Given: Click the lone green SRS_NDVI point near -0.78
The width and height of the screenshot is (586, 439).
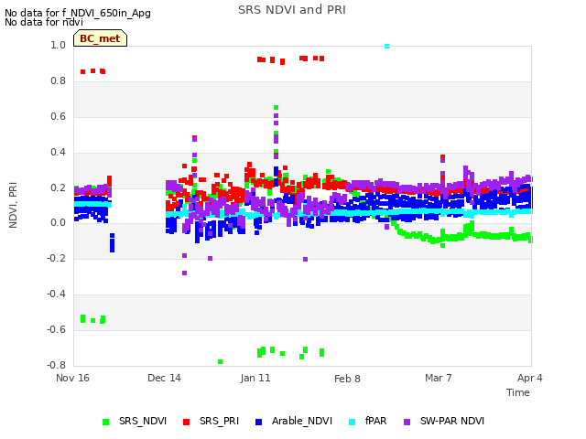Looking at the screenshot, I should pos(220,362).
